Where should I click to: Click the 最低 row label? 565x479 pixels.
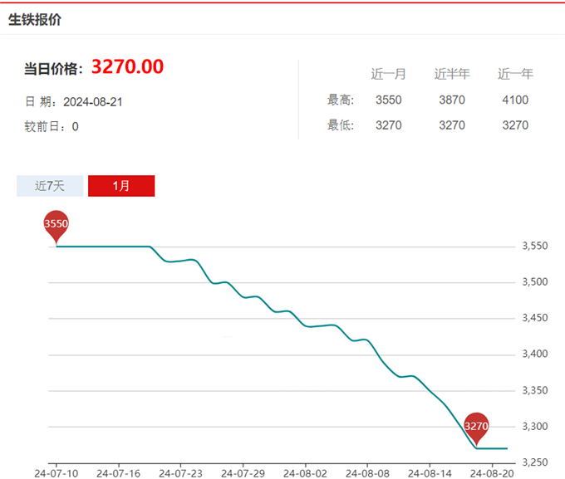[341, 125]
